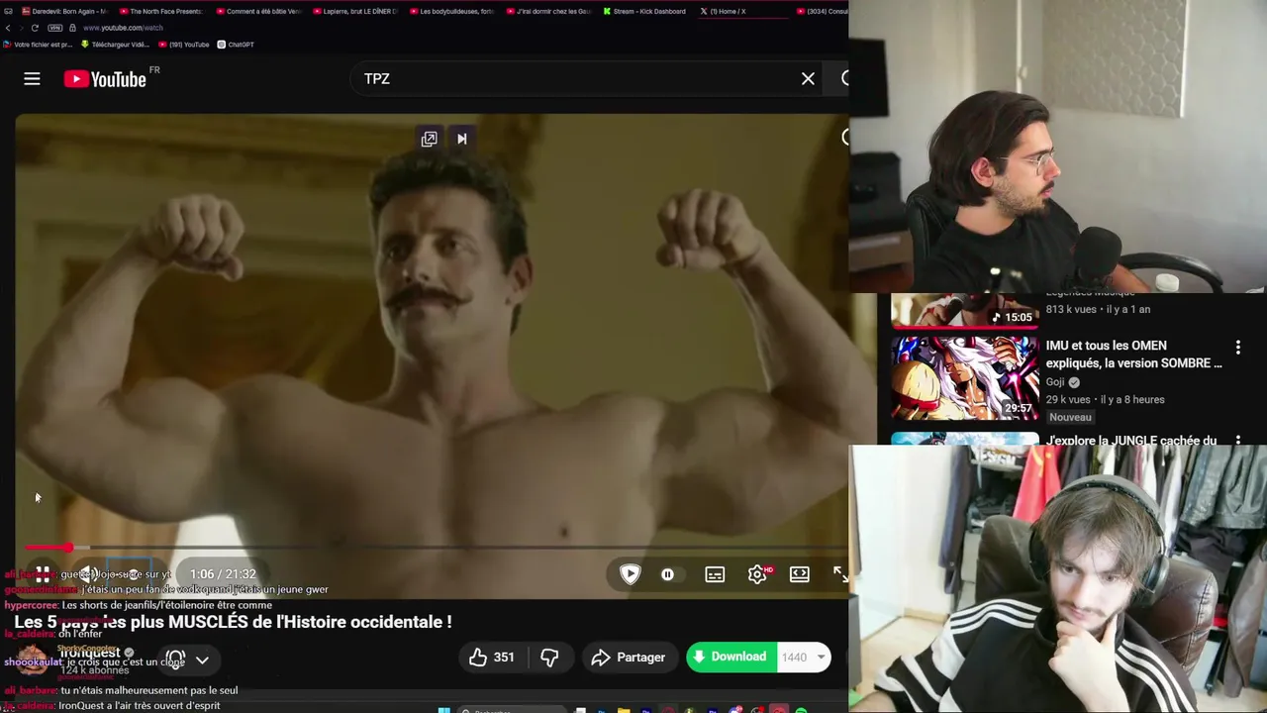1267x713 pixels.
Task: Open the 1440 quality dropdown
Action: click(x=804, y=658)
